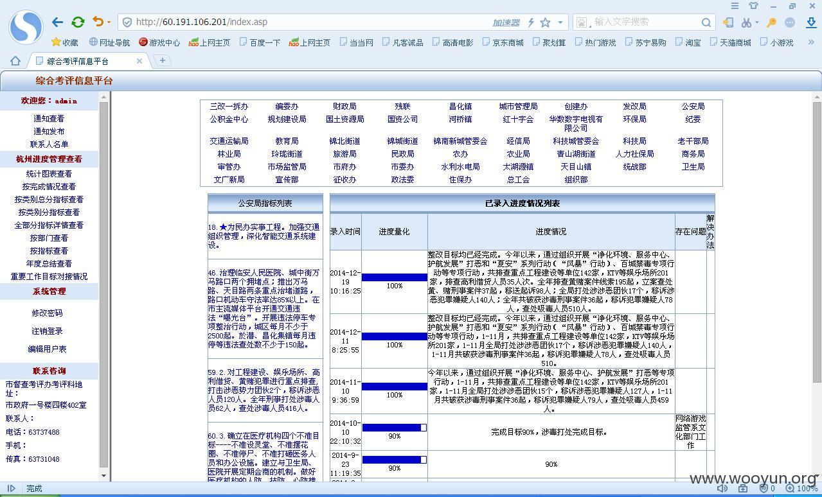The height and width of the screenshot is (497, 822).
Task: Click the orange undo-close arrow icon
Action: point(98,22)
